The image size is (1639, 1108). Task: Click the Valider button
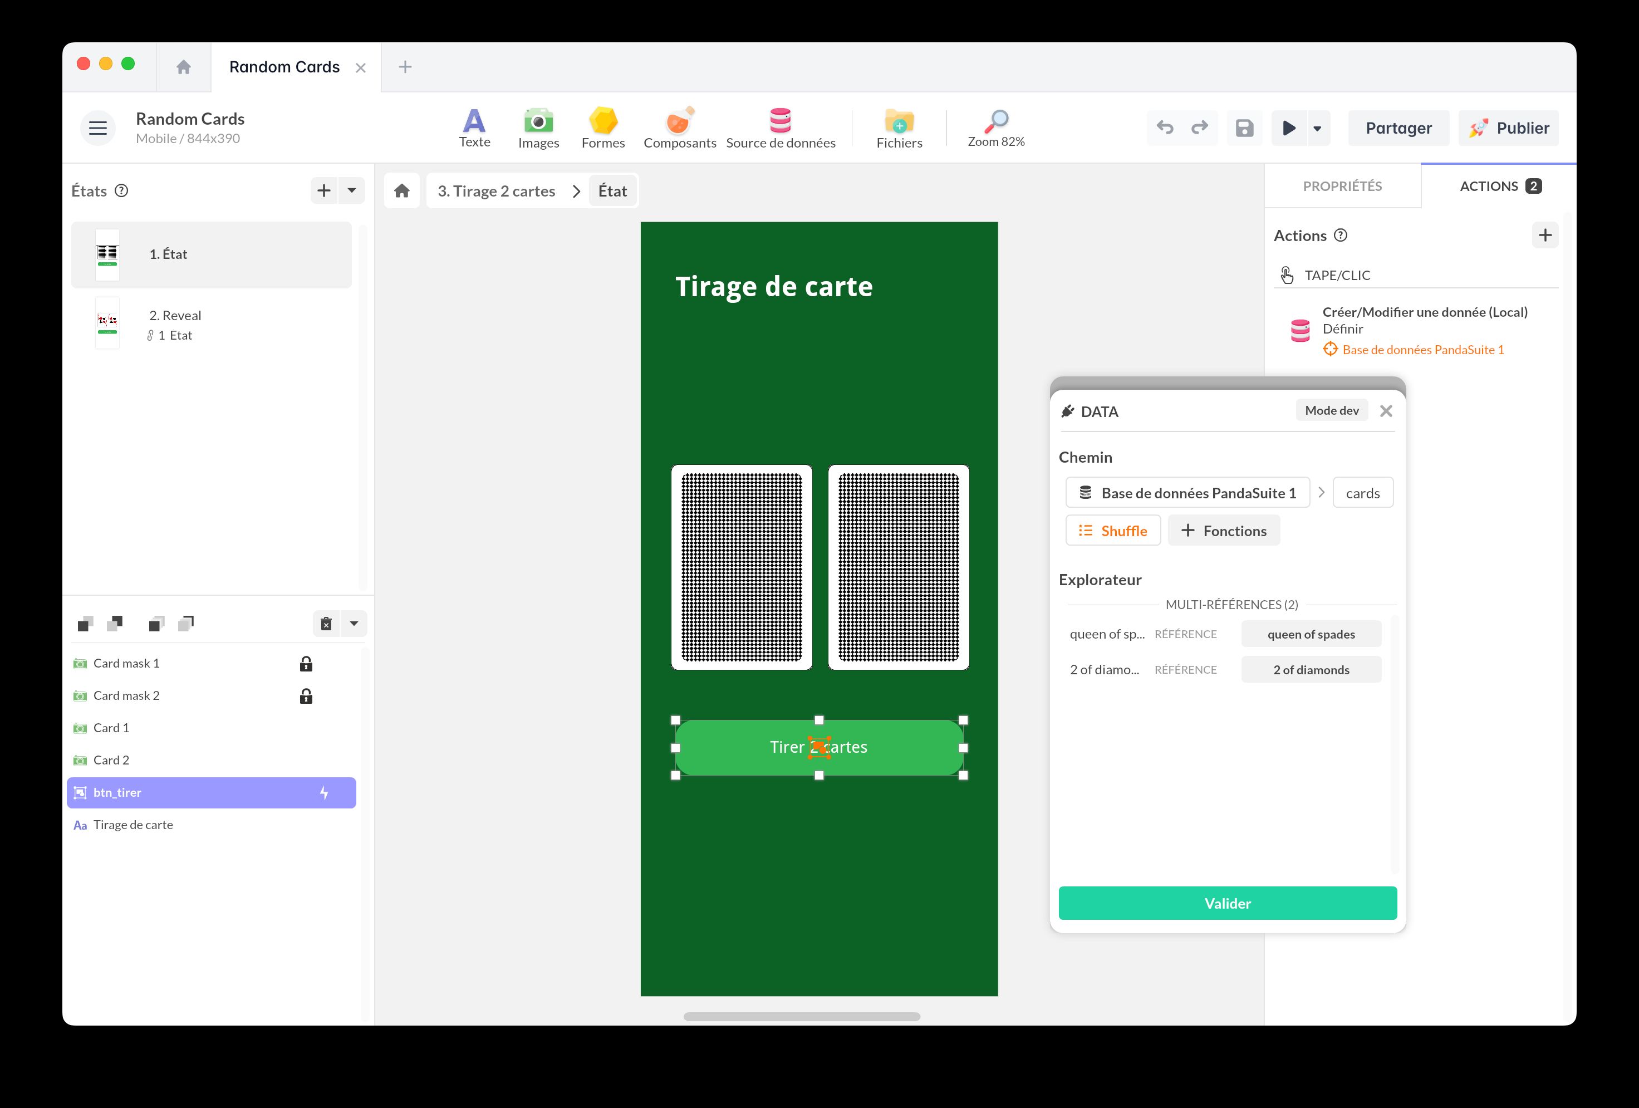[x=1226, y=903]
